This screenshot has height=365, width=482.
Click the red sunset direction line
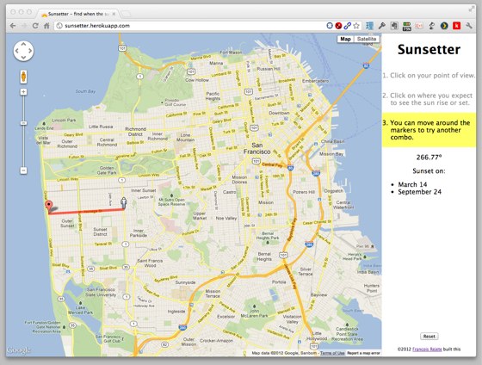[86, 211]
